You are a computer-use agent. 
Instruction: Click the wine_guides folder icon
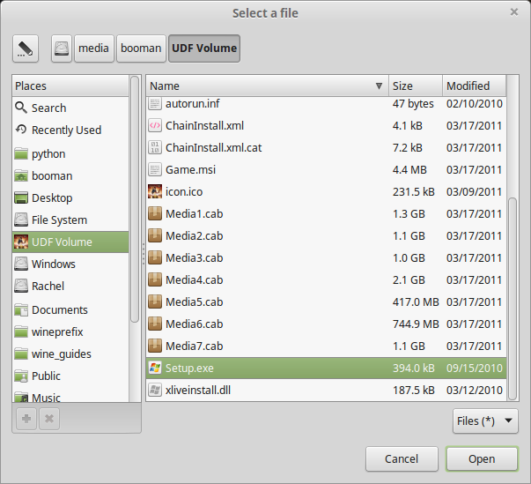[x=21, y=354]
